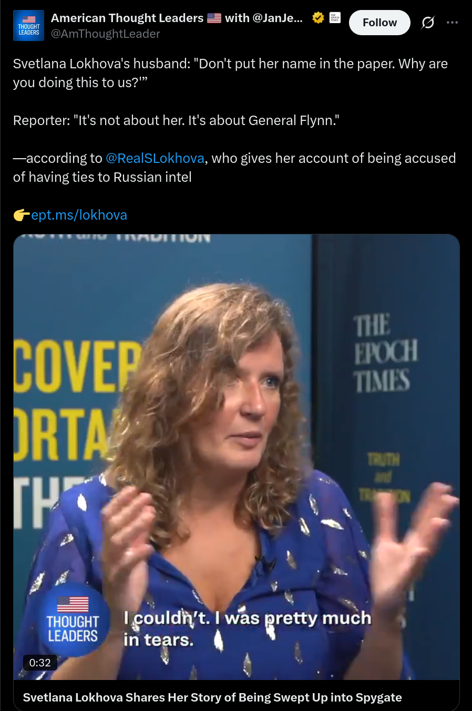Open the video title caption about Spygate

coord(212,697)
